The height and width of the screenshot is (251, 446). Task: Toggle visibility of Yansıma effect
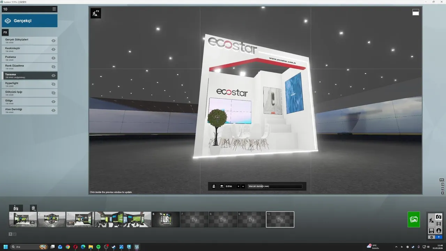(x=54, y=76)
